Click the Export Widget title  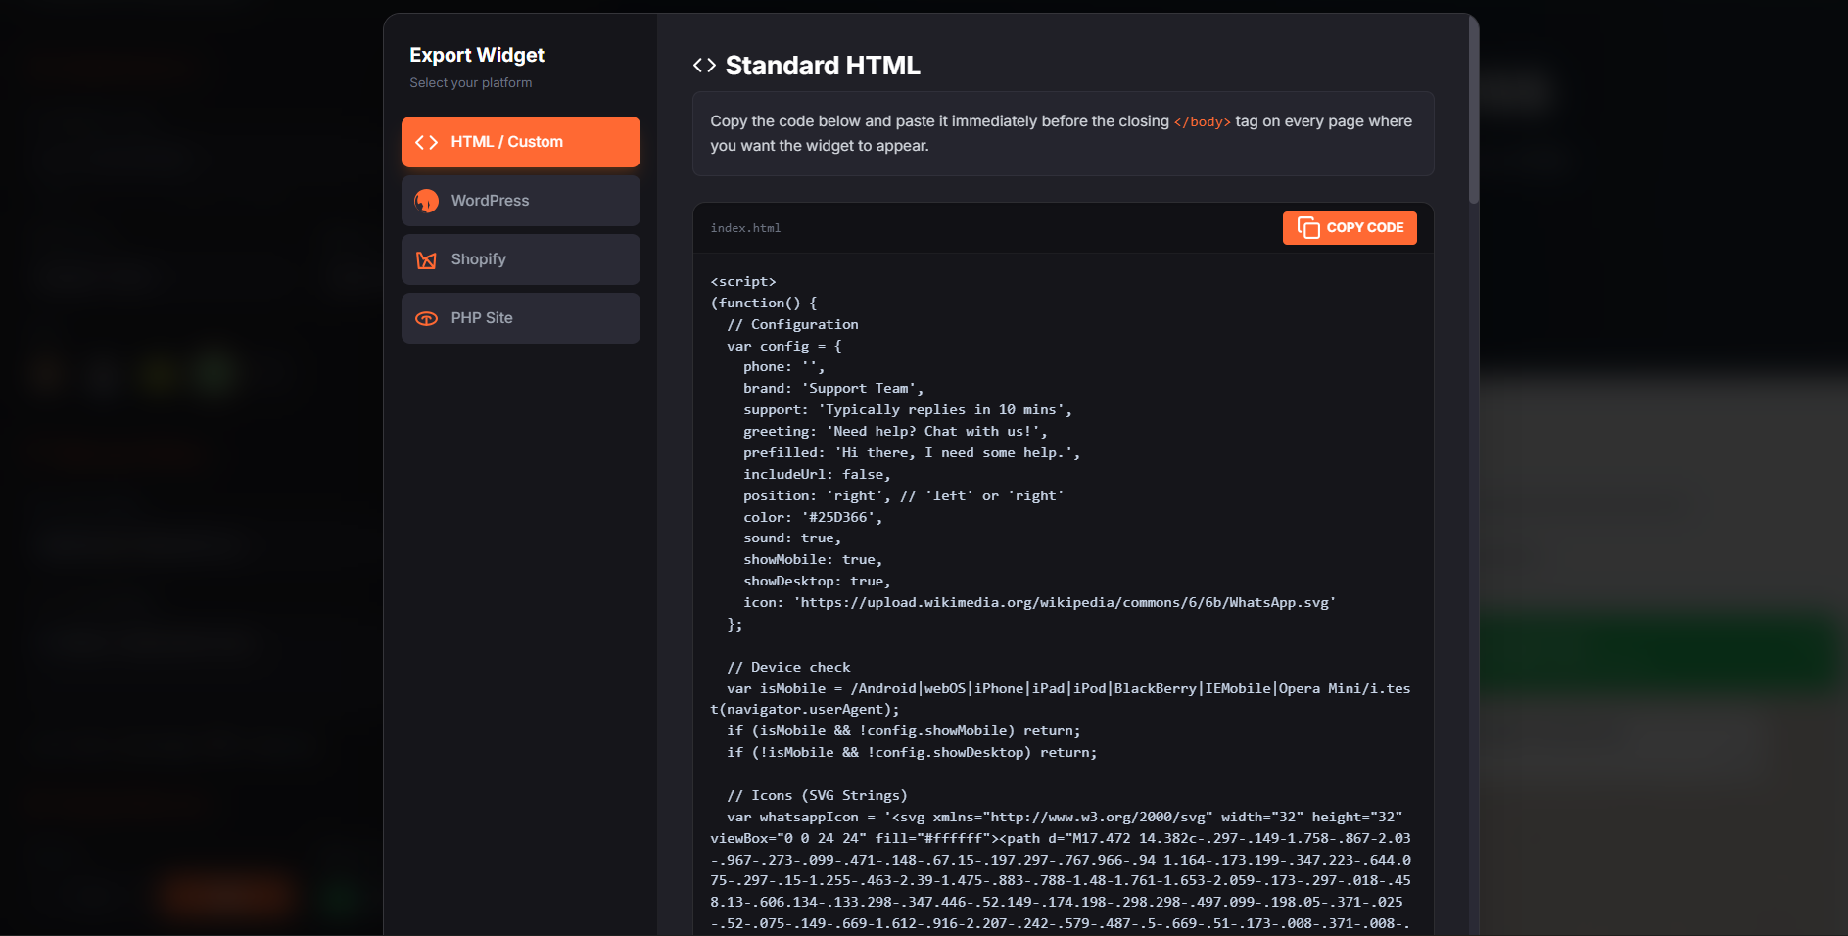click(477, 55)
